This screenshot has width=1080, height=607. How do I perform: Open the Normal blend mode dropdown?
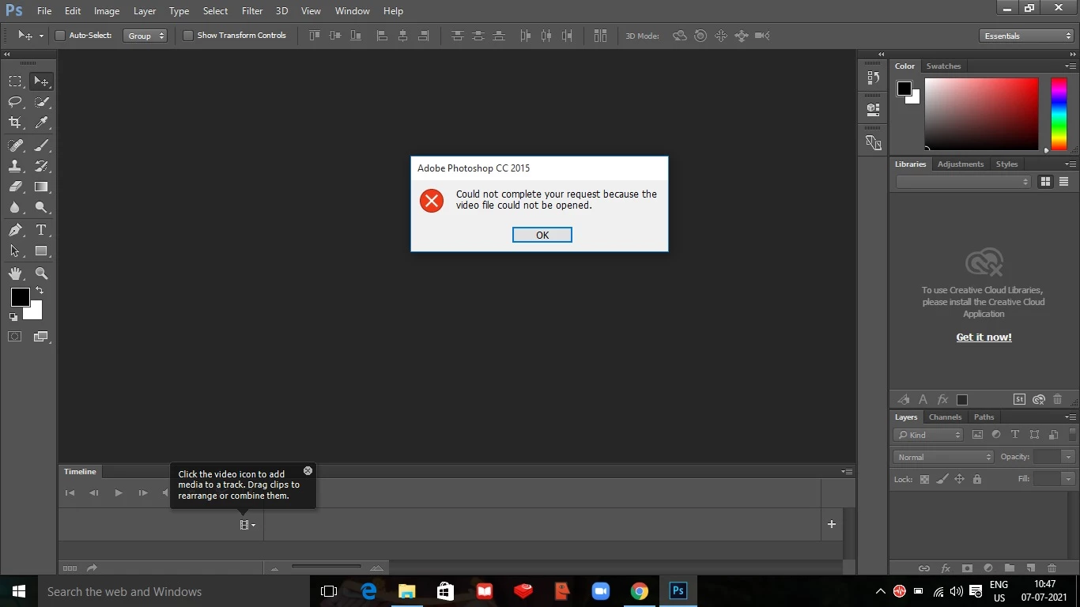click(943, 457)
